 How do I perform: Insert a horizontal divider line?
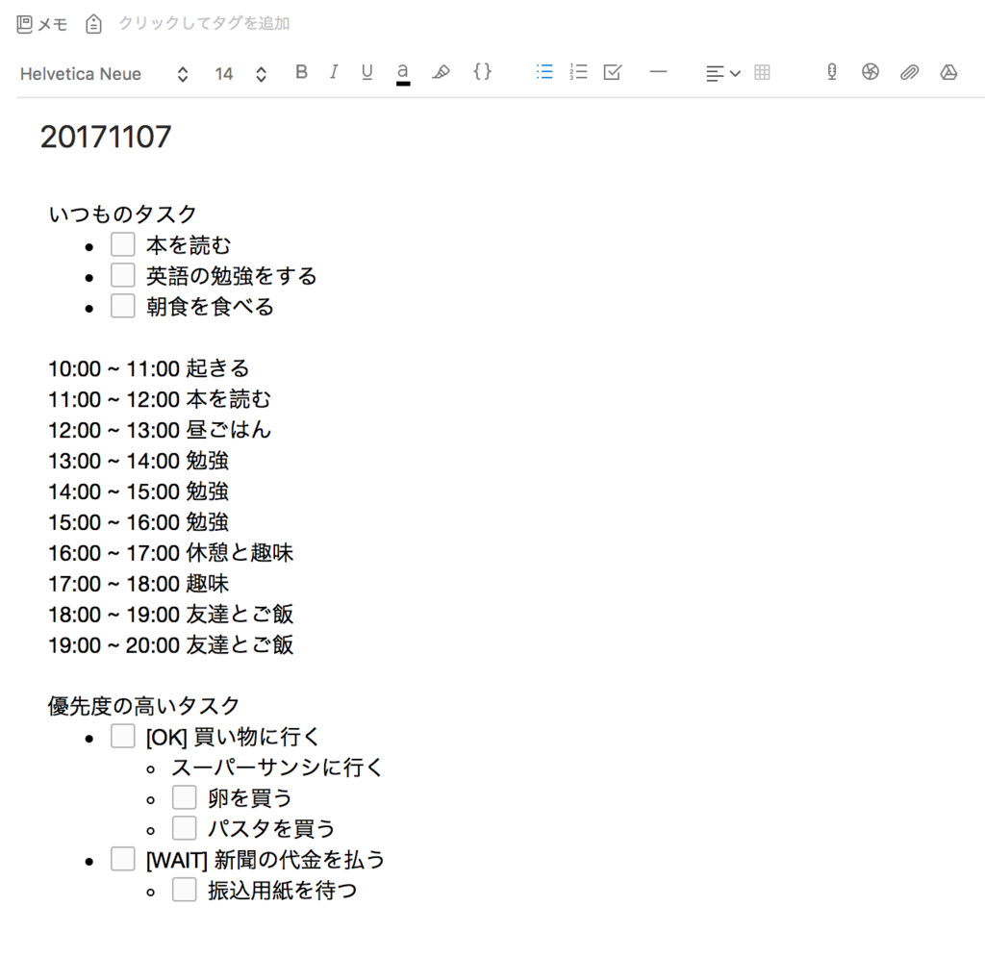click(x=658, y=72)
